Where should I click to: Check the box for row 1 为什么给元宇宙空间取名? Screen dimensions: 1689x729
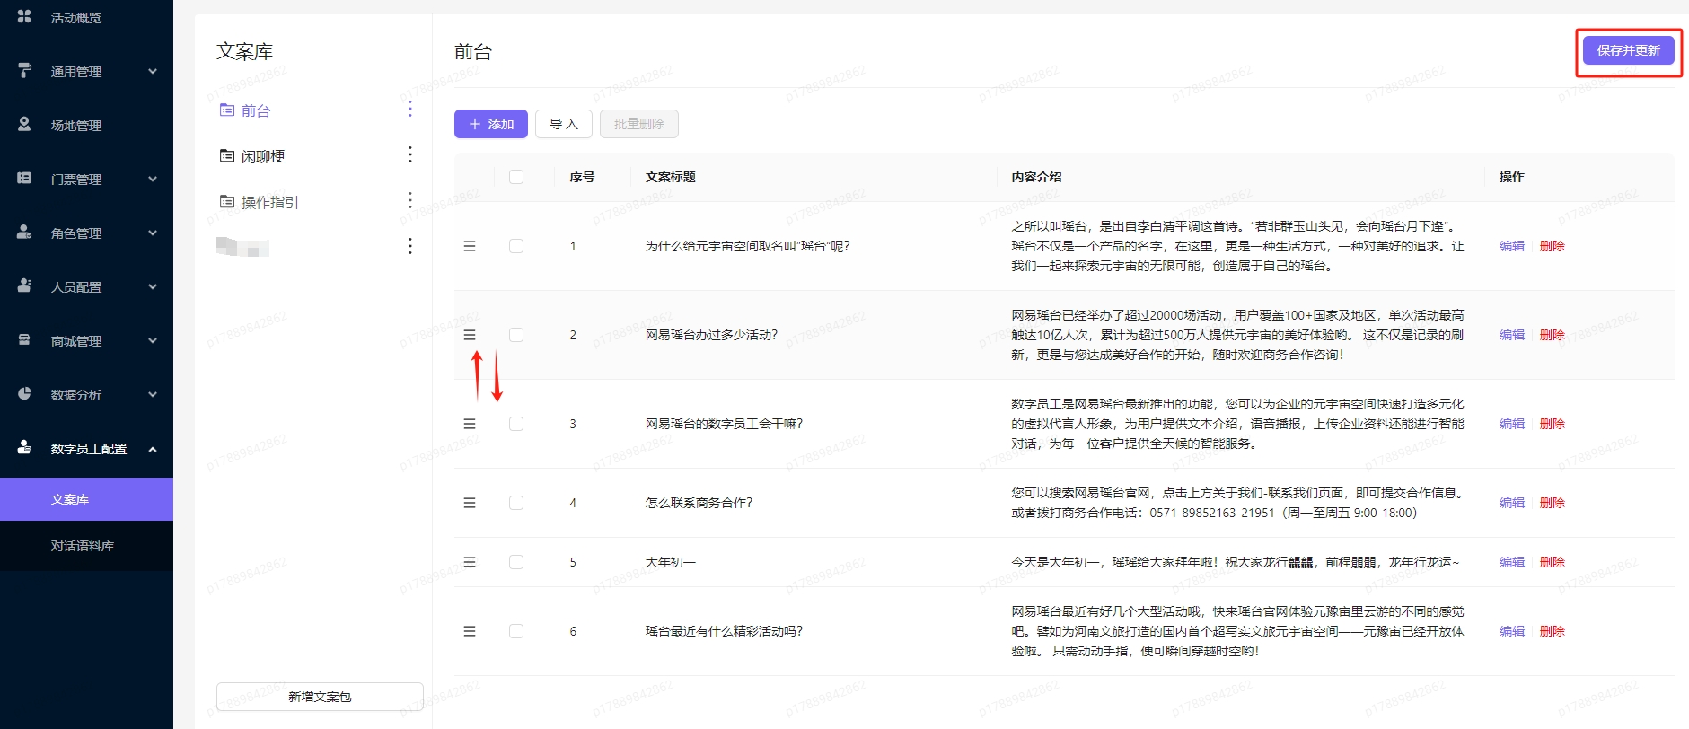[516, 246]
